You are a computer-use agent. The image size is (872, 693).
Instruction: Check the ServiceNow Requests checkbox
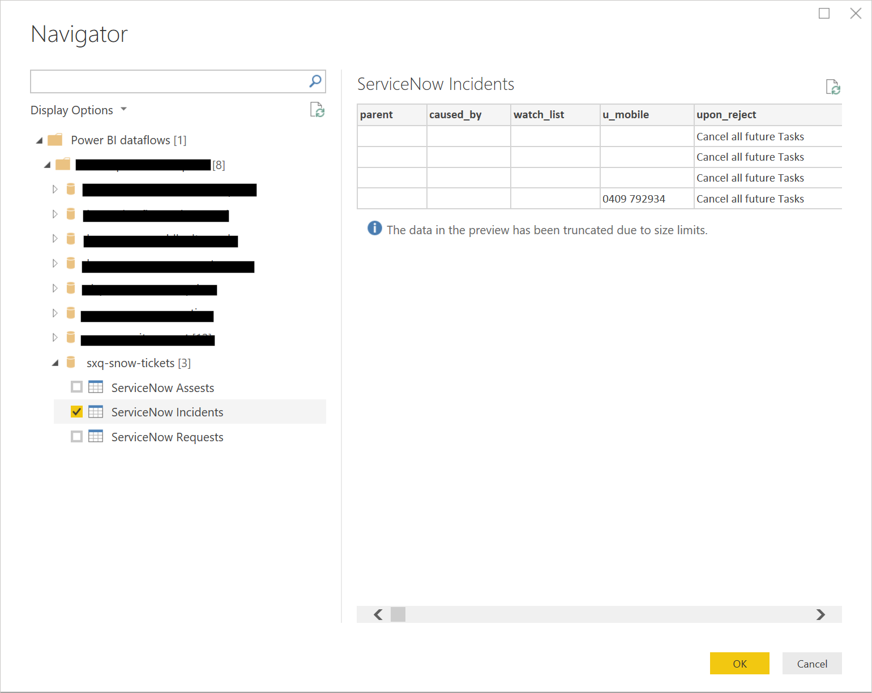coord(76,436)
